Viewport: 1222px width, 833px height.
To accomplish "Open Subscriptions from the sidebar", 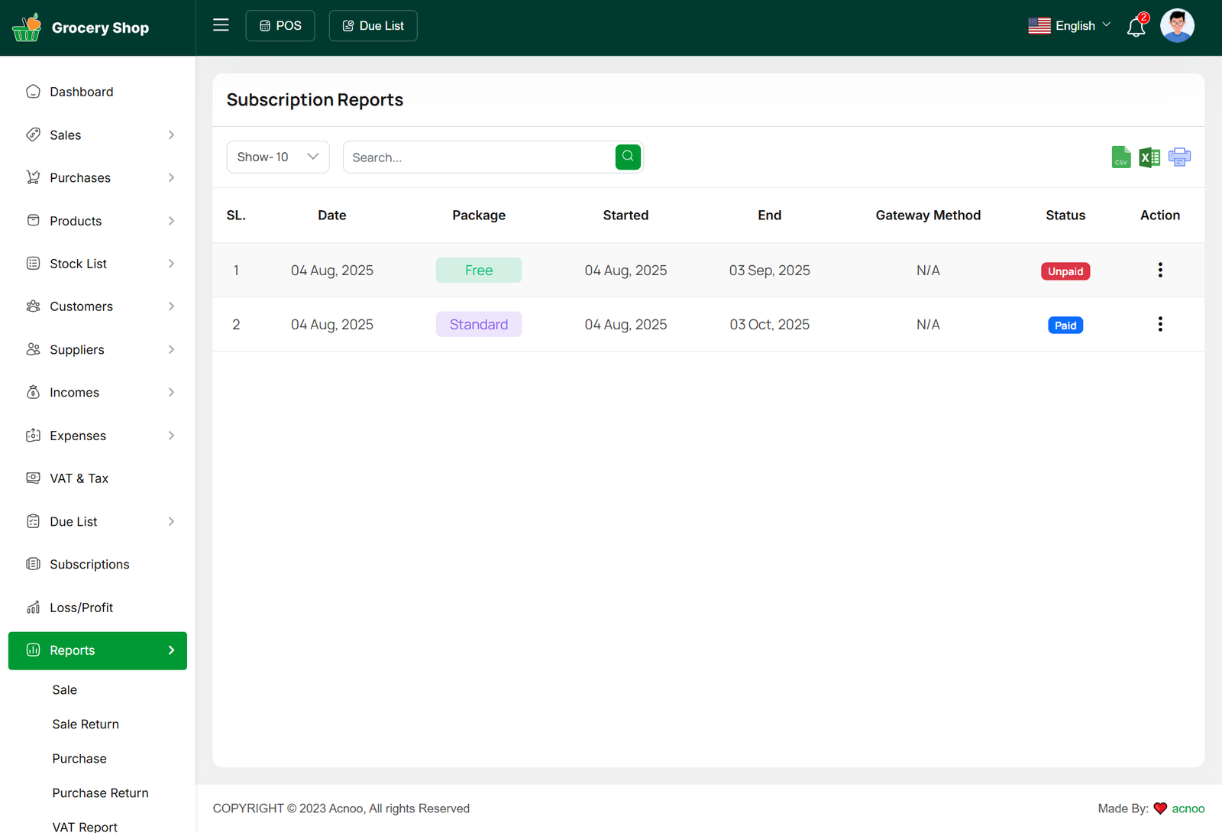I will 89,564.
